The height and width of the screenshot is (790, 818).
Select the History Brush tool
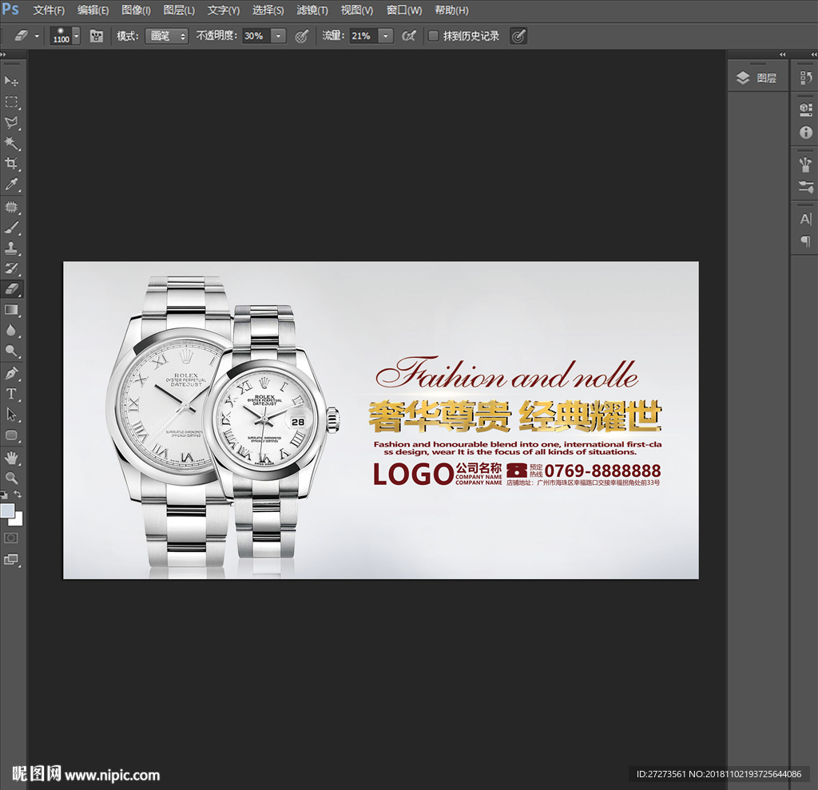11,268
